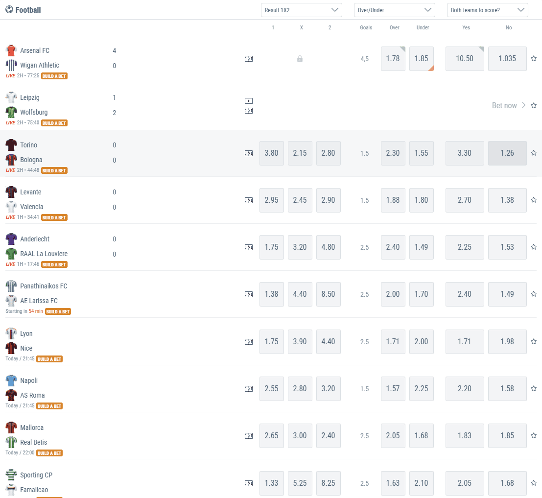Open Bet now link for Leipzig match
The height and width of the screenshot is (498, 542).
pyautogui.click(x=509, y=105)
